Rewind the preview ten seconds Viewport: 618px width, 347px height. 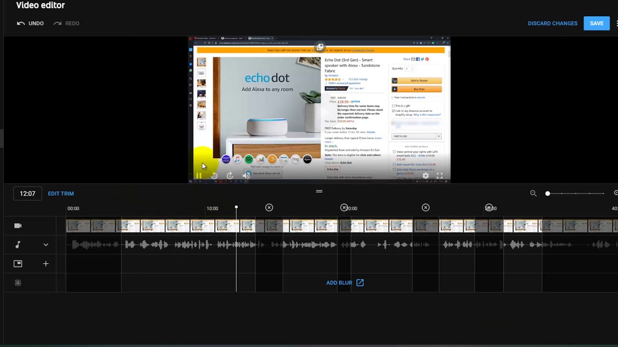coord(214,176)
